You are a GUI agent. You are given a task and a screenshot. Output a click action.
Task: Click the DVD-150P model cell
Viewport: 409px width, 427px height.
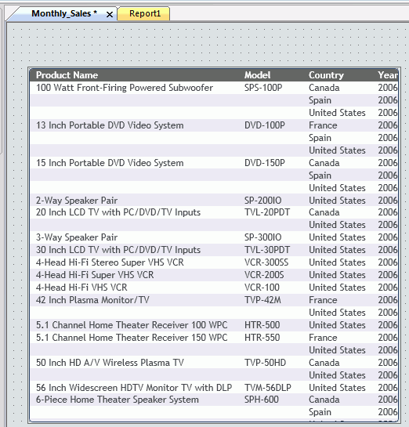pyautogui.click(x=265, y=163)
